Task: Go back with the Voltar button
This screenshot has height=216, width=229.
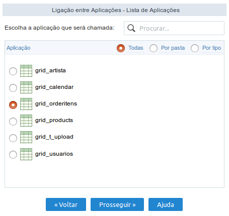Action: click(66, 204)
